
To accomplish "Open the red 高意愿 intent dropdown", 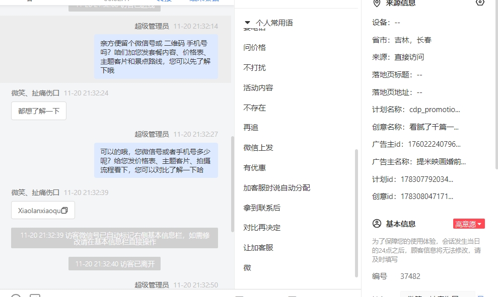I will (469, 224).
